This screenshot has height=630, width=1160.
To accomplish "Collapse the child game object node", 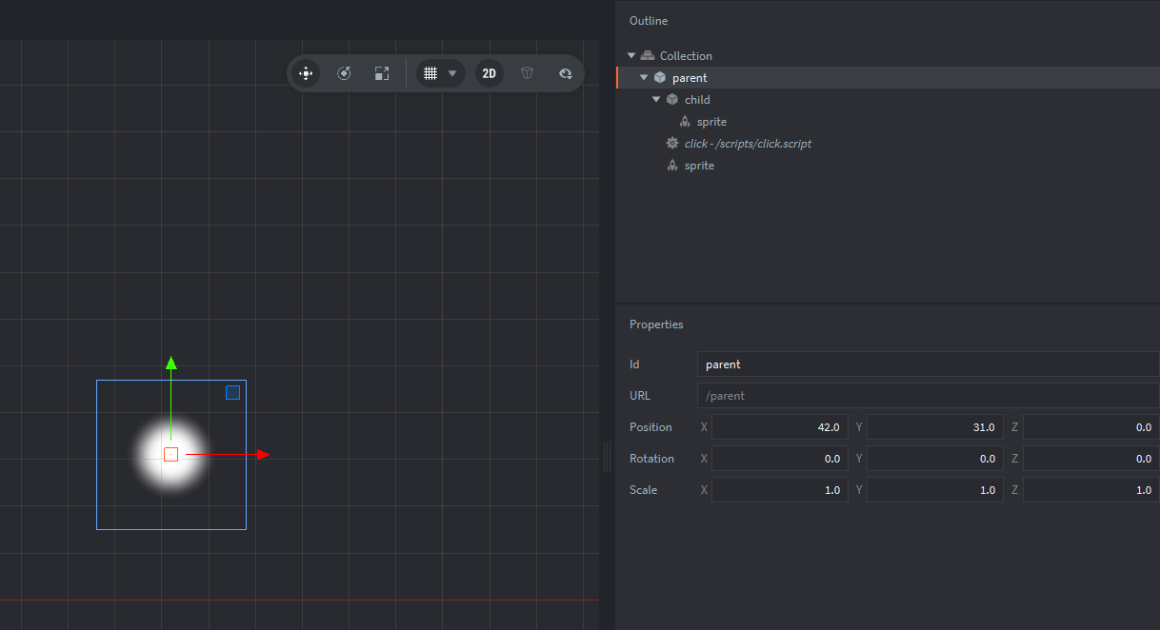I will click(656, 100).
